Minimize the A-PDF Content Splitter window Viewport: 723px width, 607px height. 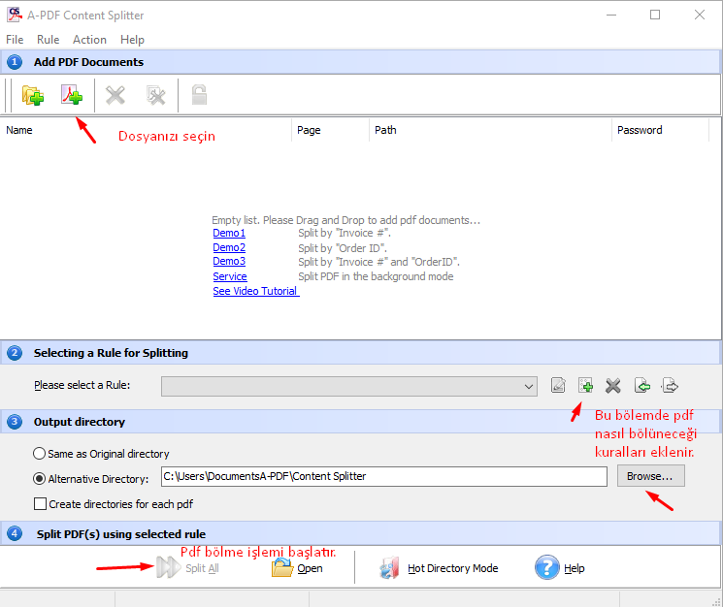coord(611,15)
